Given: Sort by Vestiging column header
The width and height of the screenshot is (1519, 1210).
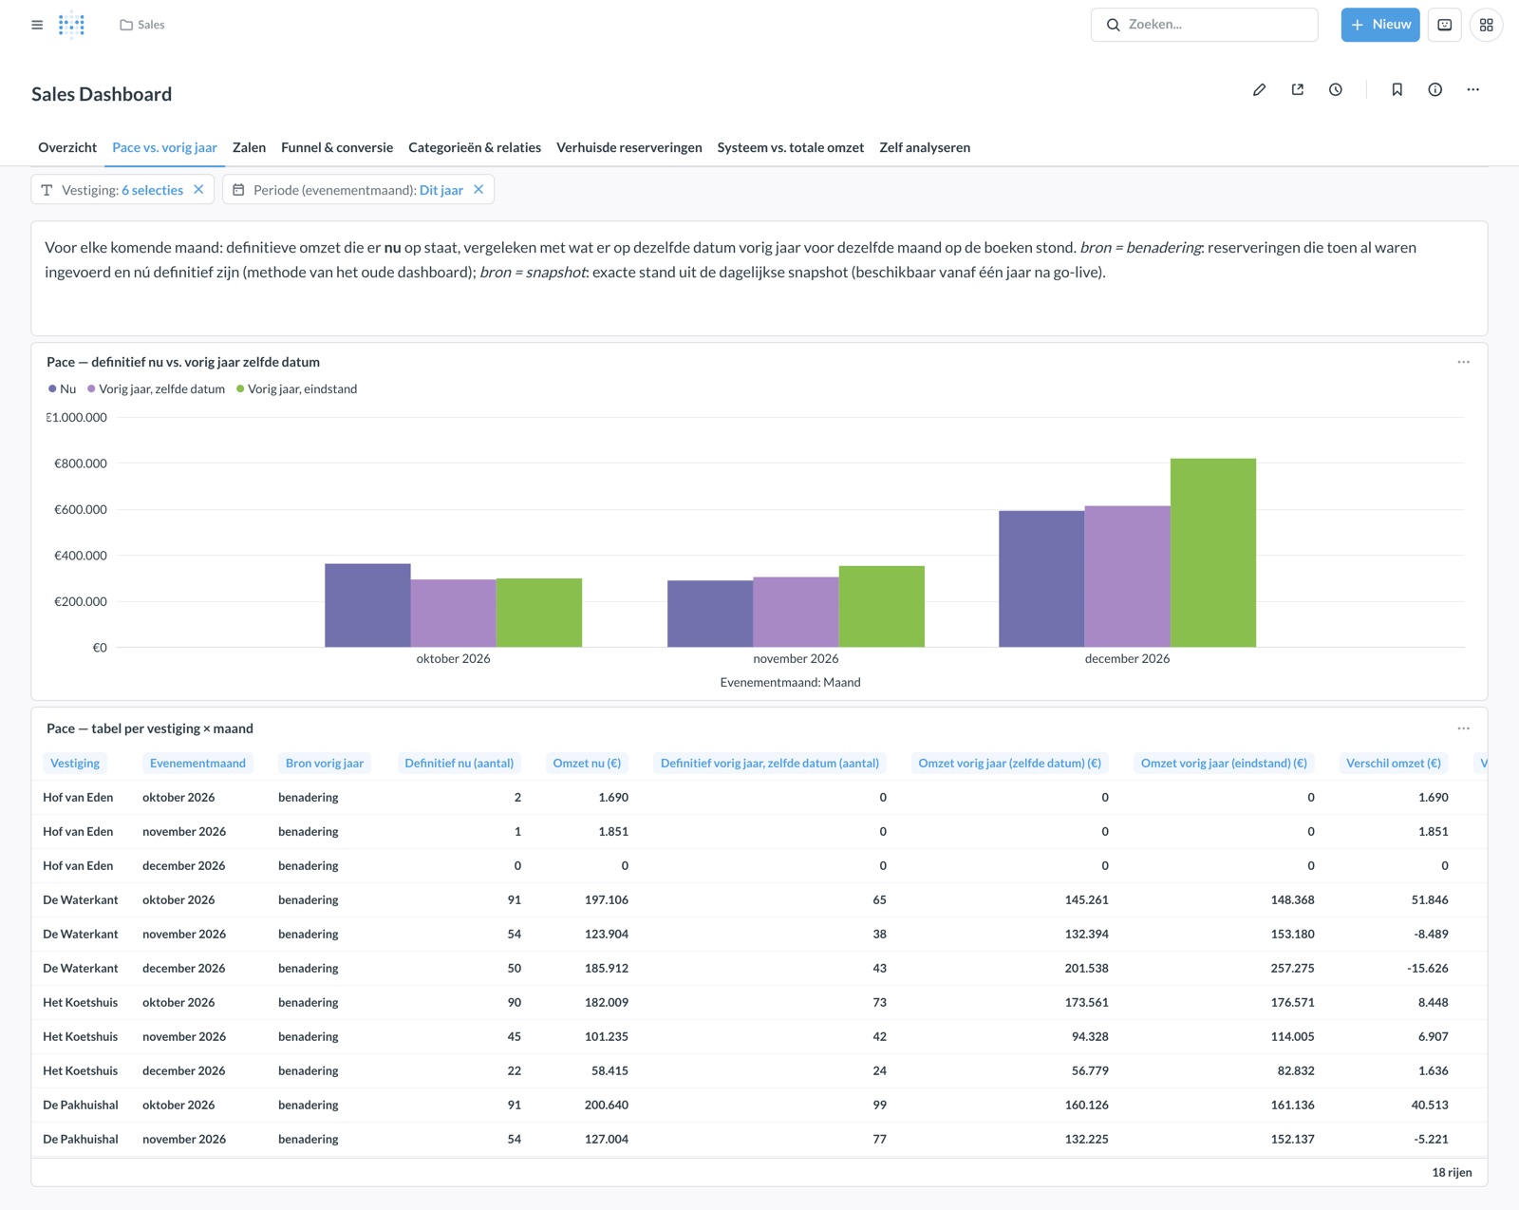Looking at the screenshot, I should pos(75,763).
